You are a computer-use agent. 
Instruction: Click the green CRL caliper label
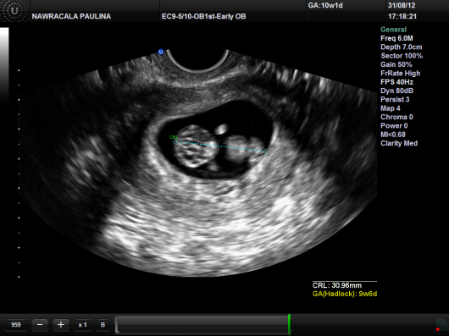[174, 137]
